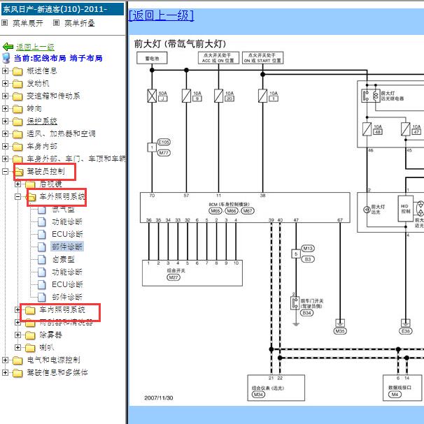Click the 驾驶信息和多媒体 folder icon
The width and height of the screenshot is (424, 424).
[17, 373]
